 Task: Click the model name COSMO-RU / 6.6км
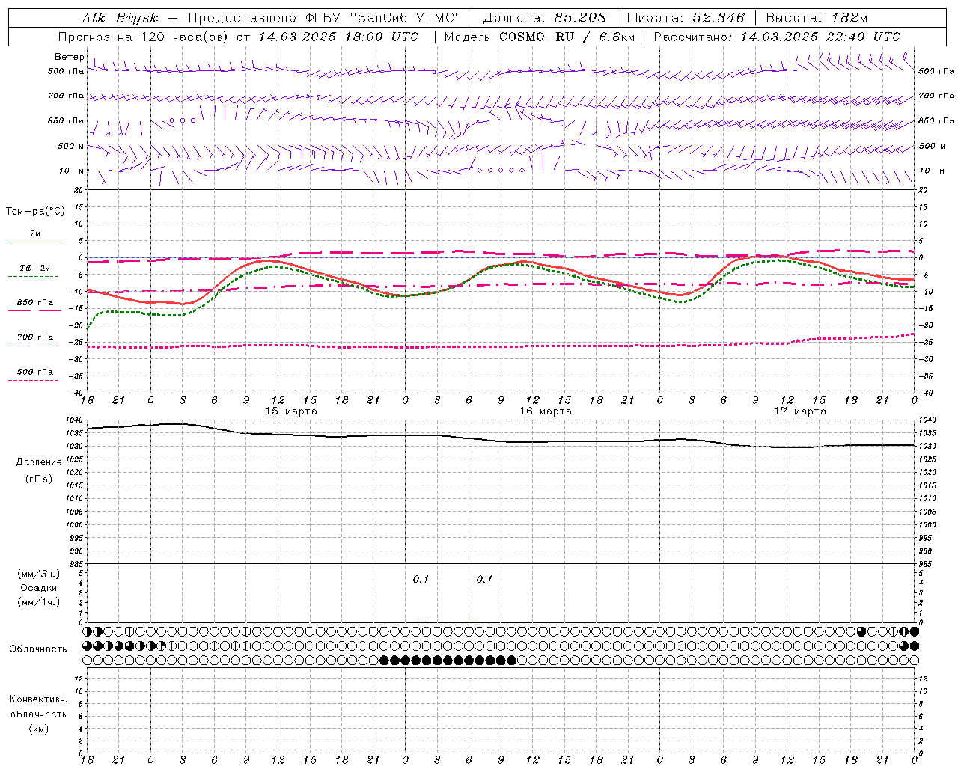coord(567,37)
